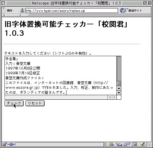
Task: Open the Mail inbox component bar icon
Action: (119, 144)
